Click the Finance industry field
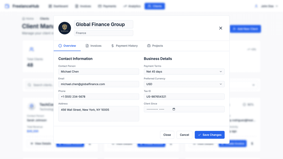 104,33
